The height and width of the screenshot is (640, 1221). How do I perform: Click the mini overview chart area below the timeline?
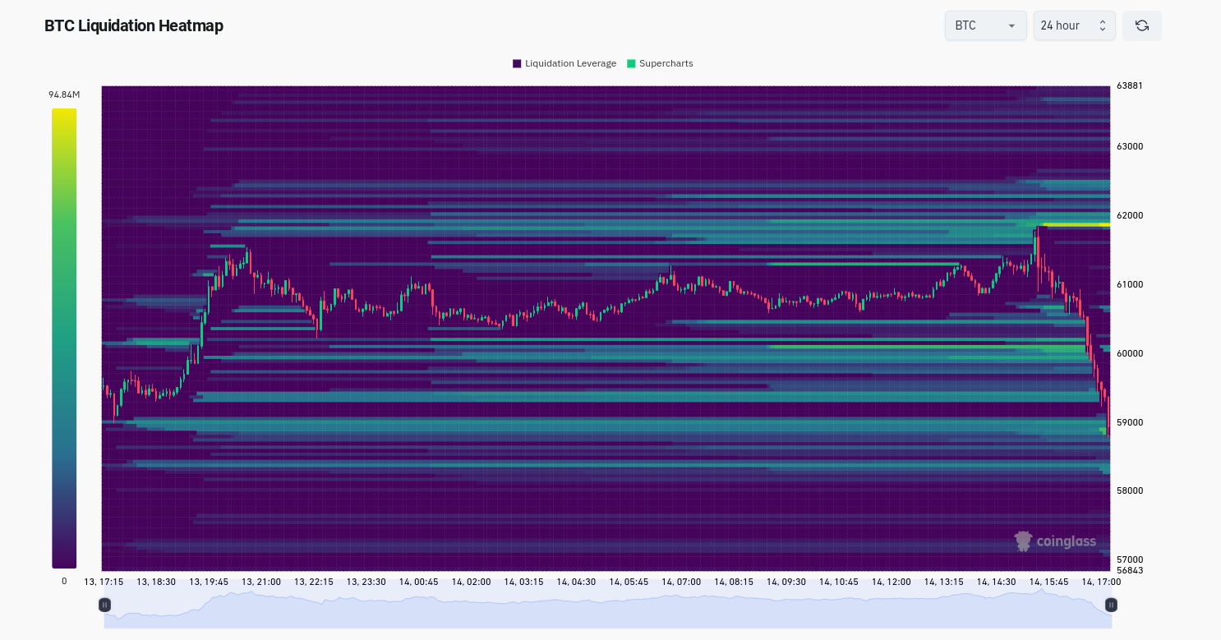click(607, 608)
